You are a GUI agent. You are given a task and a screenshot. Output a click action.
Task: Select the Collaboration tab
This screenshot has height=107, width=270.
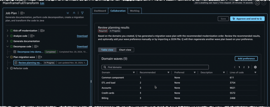click(118, 11)
